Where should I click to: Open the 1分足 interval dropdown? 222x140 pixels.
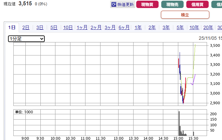(x=26, y=39)
